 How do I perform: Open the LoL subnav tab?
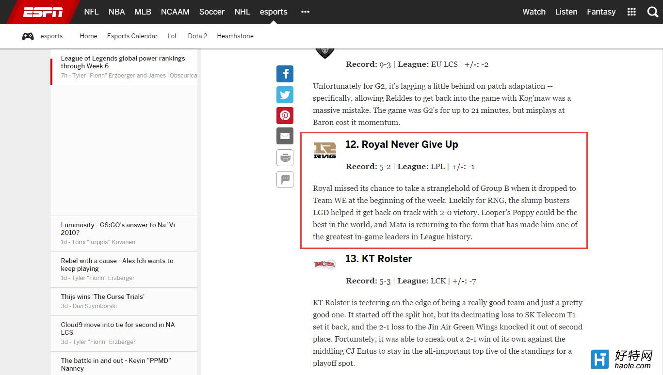click(x=173, y=36)
